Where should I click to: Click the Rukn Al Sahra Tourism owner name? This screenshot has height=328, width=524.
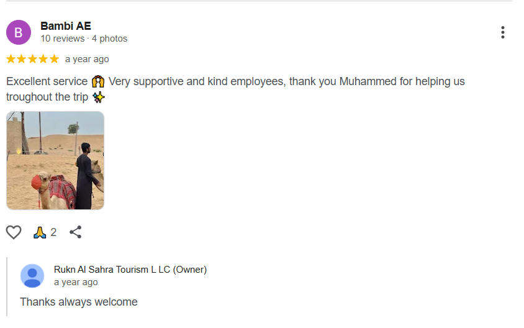click(x=130, y=270)
